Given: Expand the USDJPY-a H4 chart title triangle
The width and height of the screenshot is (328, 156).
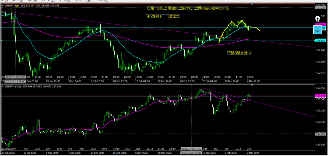Looking at the screenshot, I should [3, 5].
